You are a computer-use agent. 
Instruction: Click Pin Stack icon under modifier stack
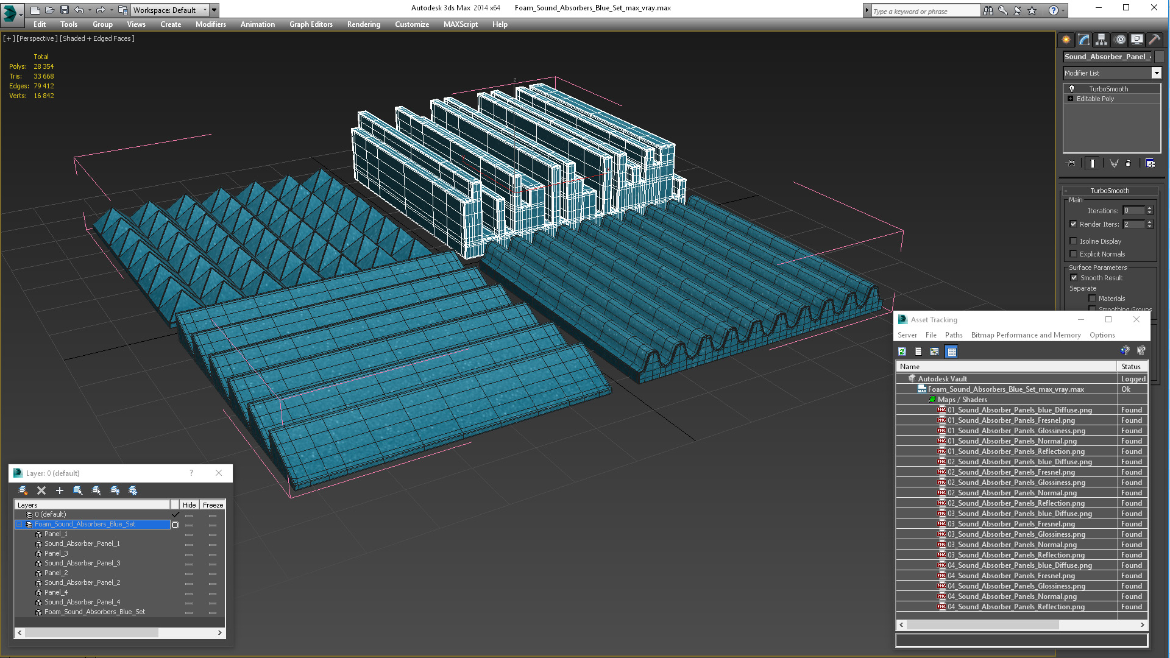point(1071,163)
